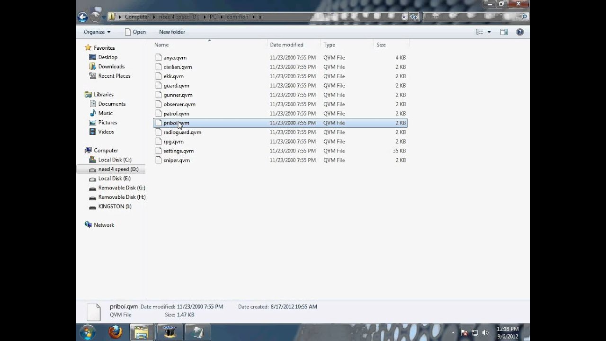Open the address bar history dropdown arrow
Image resolution: width=606 pixels, height=341 pixels.
[x=404, y=17]
